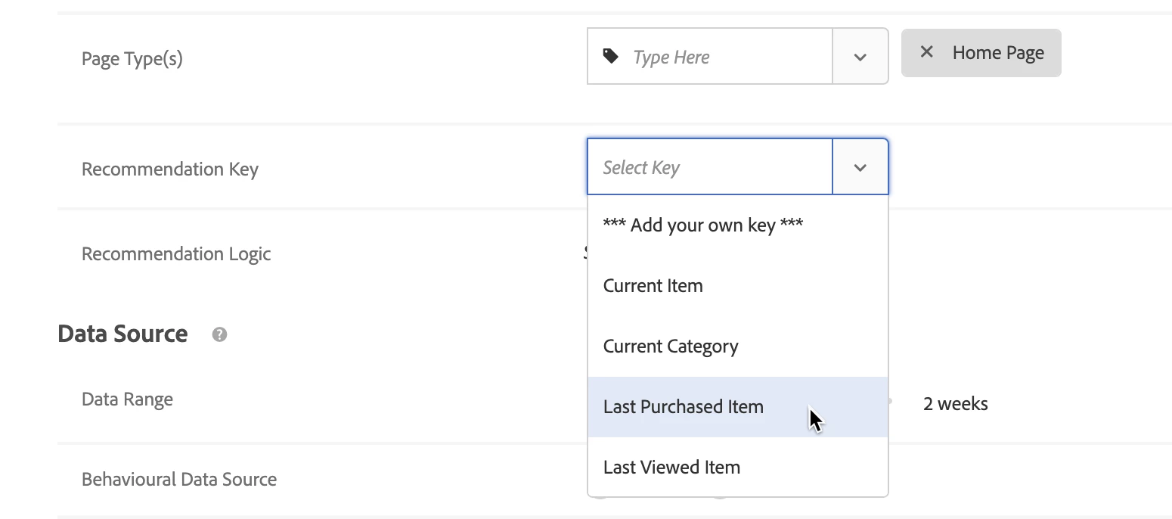This screenshot has width=1172, height=519.
Task: Click the Data Source section heading
Action: pyautogui.click(x=122, y=334)
